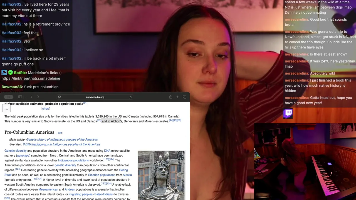
Task: Go forward with Safari's forward arrow
Action: click(38, 97)
